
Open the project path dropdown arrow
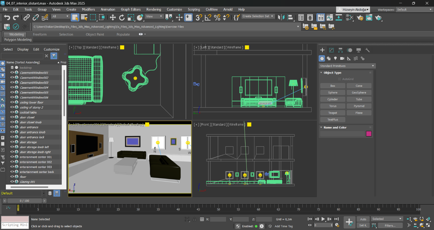pos(298,27)
